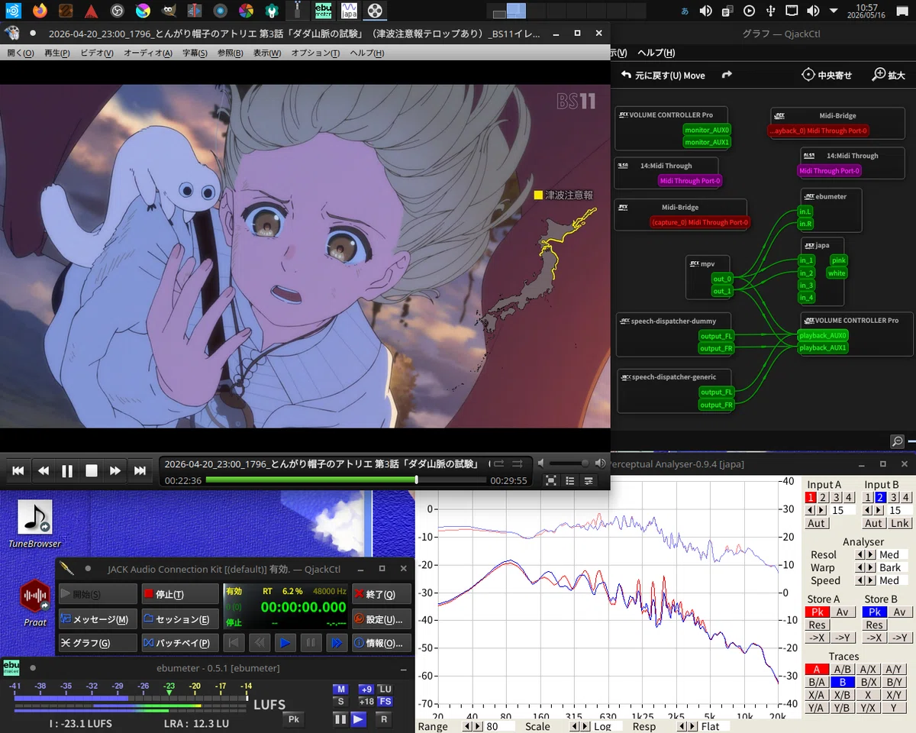Click the Pk button in ebumeter
This screenshot has height=733, width=916.
293,719
